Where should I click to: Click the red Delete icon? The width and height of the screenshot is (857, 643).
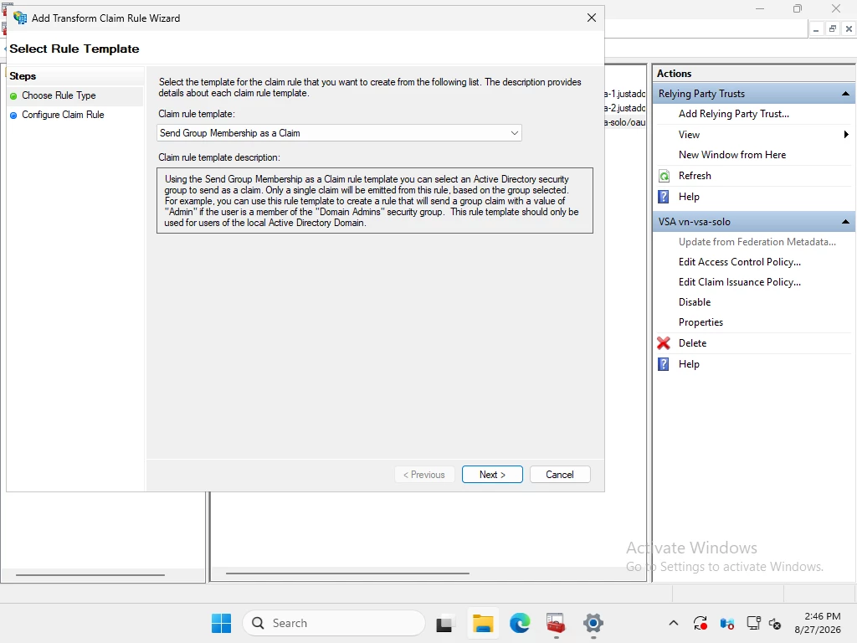[664, 343]
